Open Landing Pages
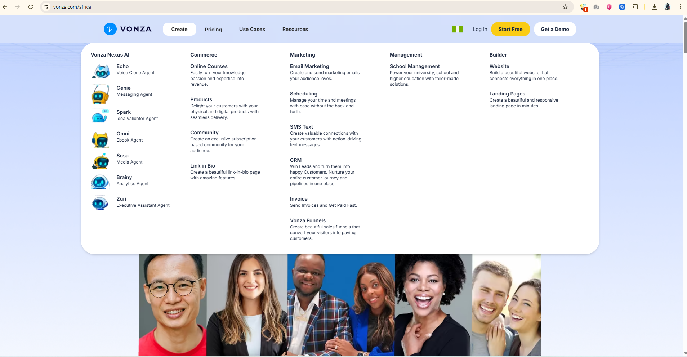 [507, 94]
